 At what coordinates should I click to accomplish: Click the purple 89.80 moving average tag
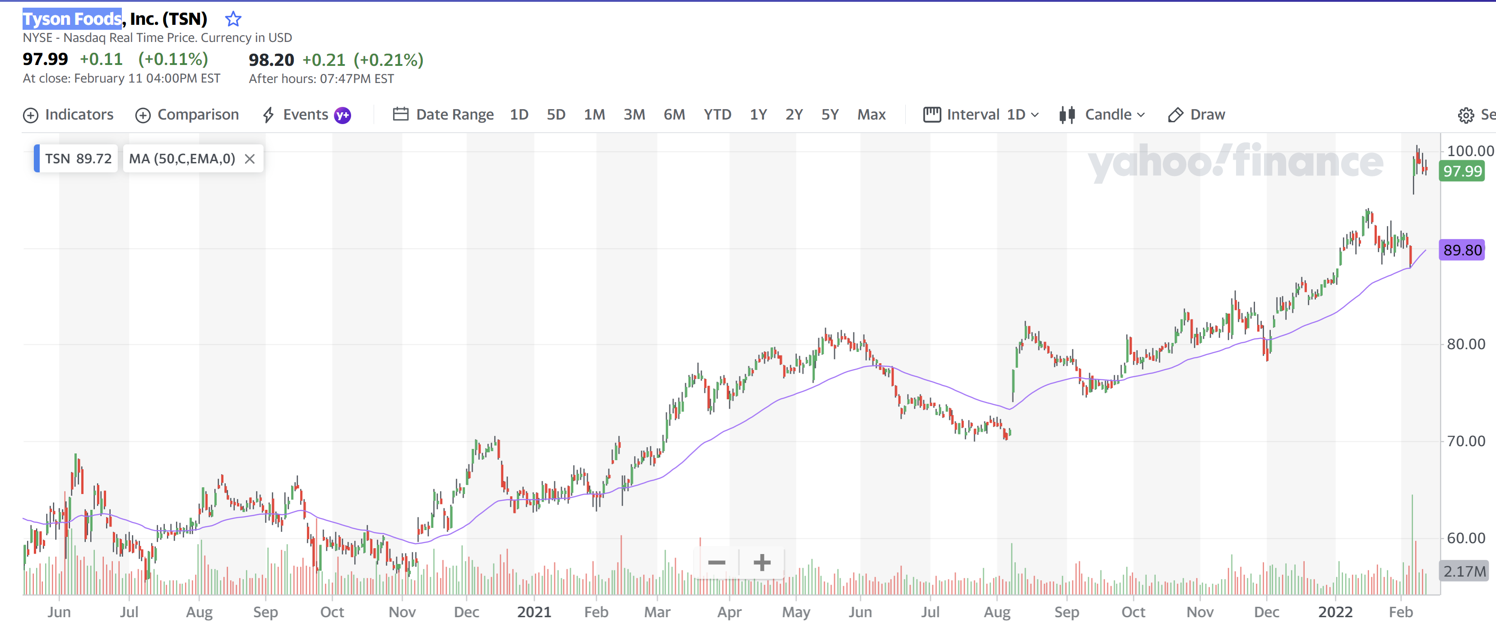click(1462, 250)
